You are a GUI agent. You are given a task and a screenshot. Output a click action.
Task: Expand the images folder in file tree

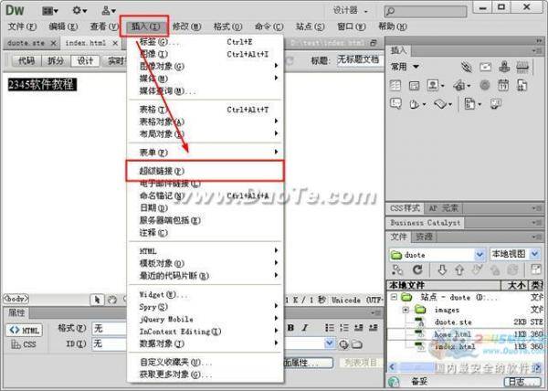(x=405, y=310)
